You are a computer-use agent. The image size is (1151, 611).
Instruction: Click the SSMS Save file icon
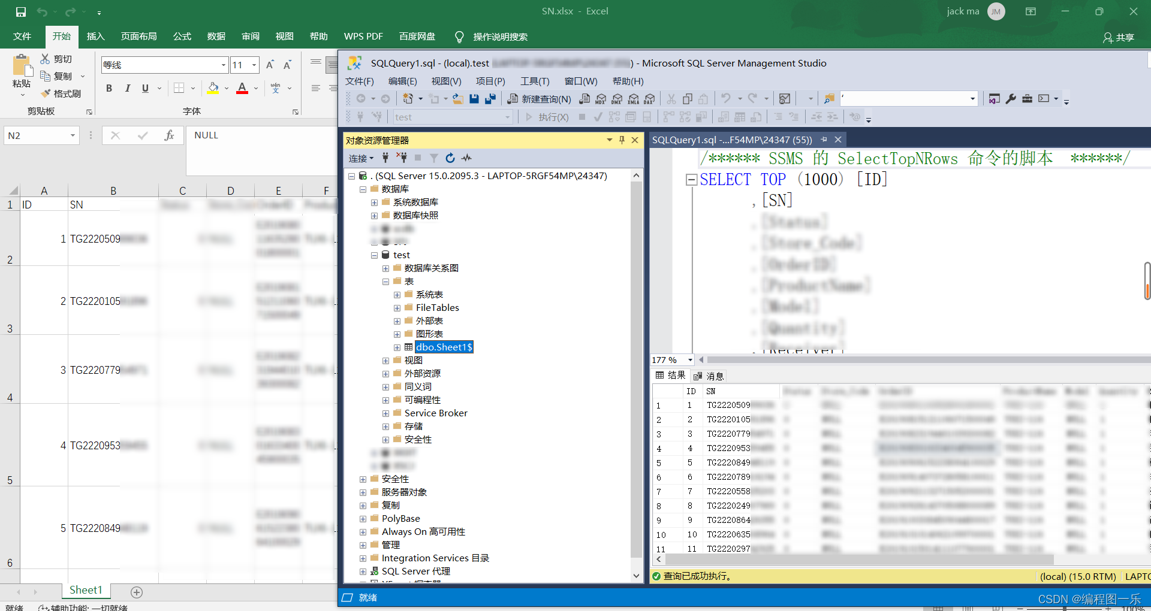tap(474, 99)
